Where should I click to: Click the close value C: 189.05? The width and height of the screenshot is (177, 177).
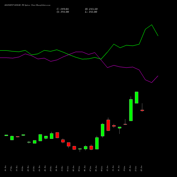tap(63, 9)
